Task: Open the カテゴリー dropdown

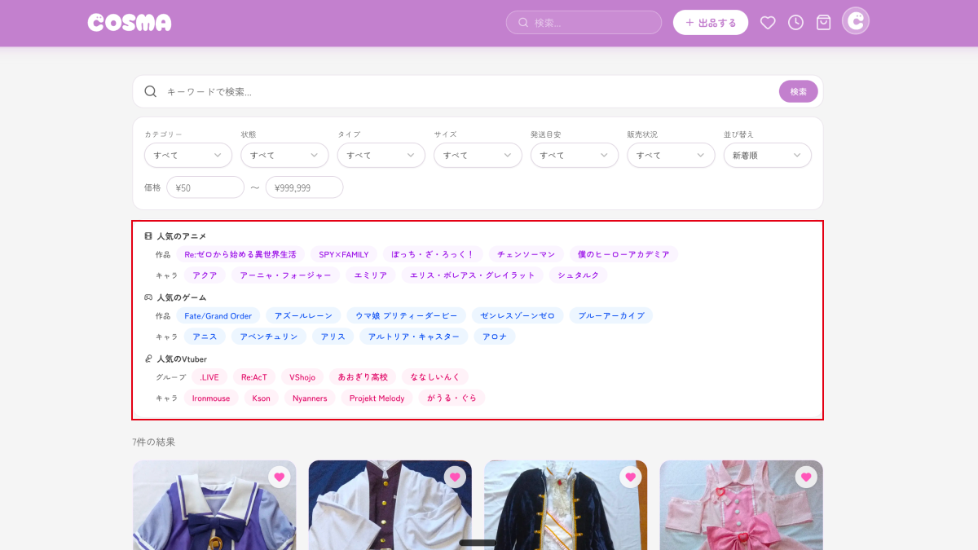Action: click(x=187, y=155)
